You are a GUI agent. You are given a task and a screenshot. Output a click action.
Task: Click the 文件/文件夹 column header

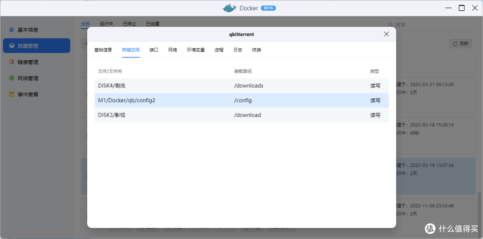tap(110, 71)
